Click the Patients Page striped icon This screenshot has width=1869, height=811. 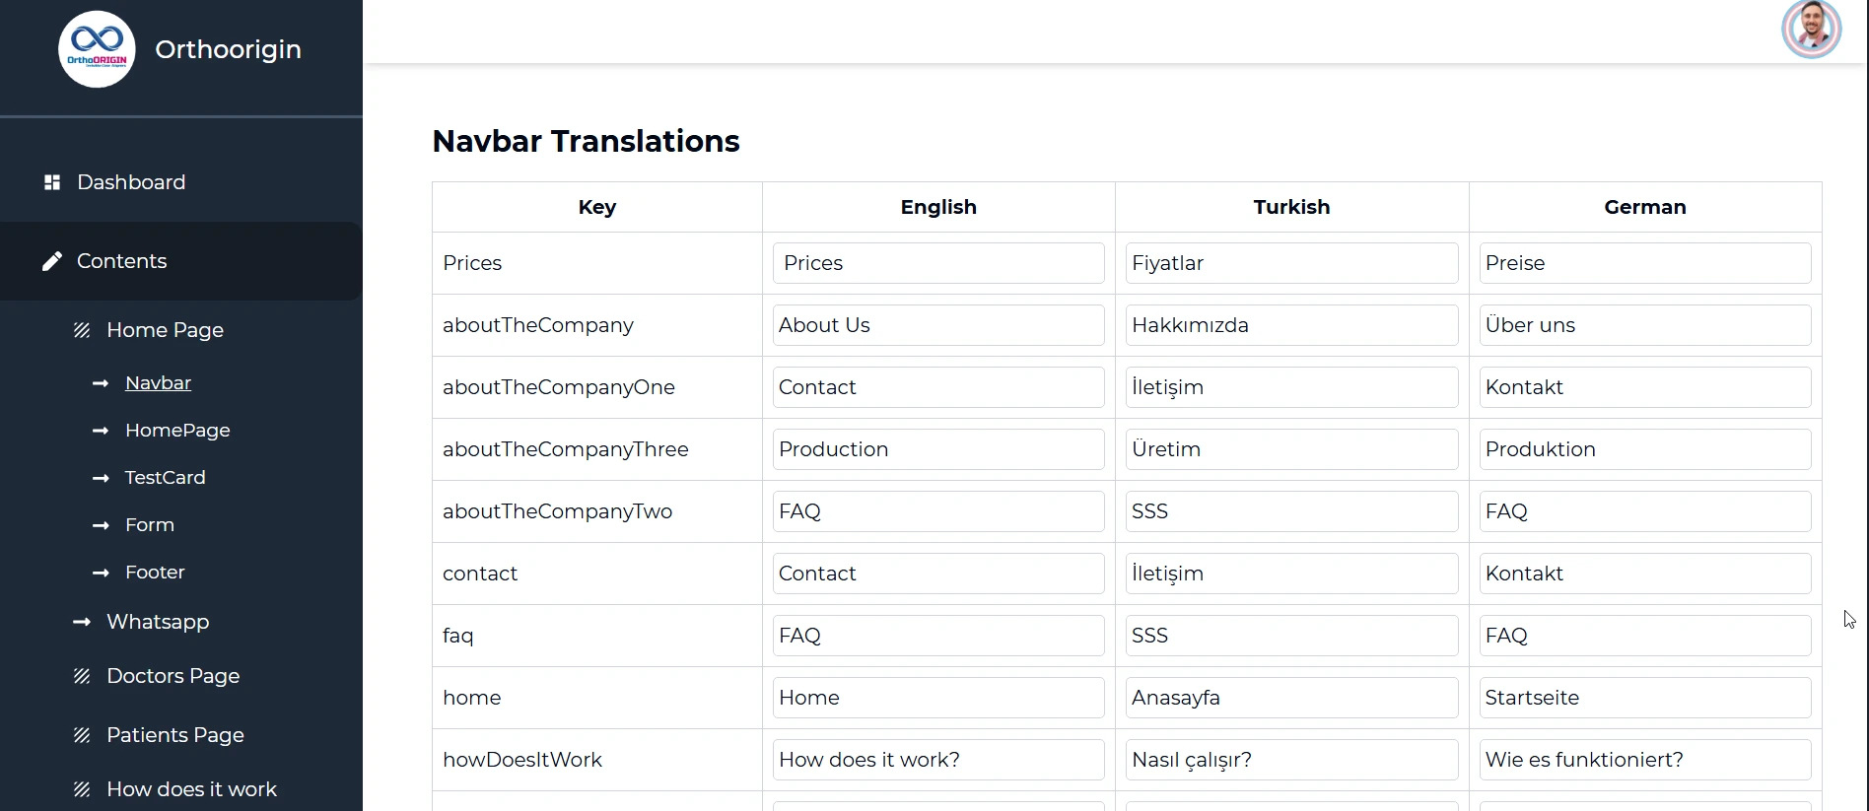pos(82,735)
